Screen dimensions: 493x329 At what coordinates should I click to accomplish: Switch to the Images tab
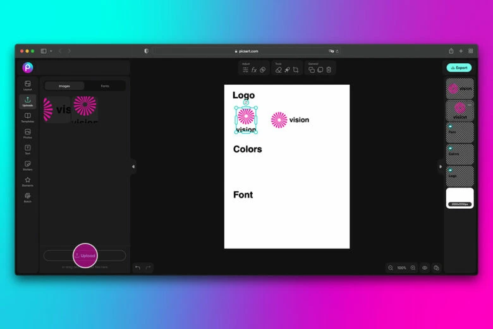[x=64, y=86]
